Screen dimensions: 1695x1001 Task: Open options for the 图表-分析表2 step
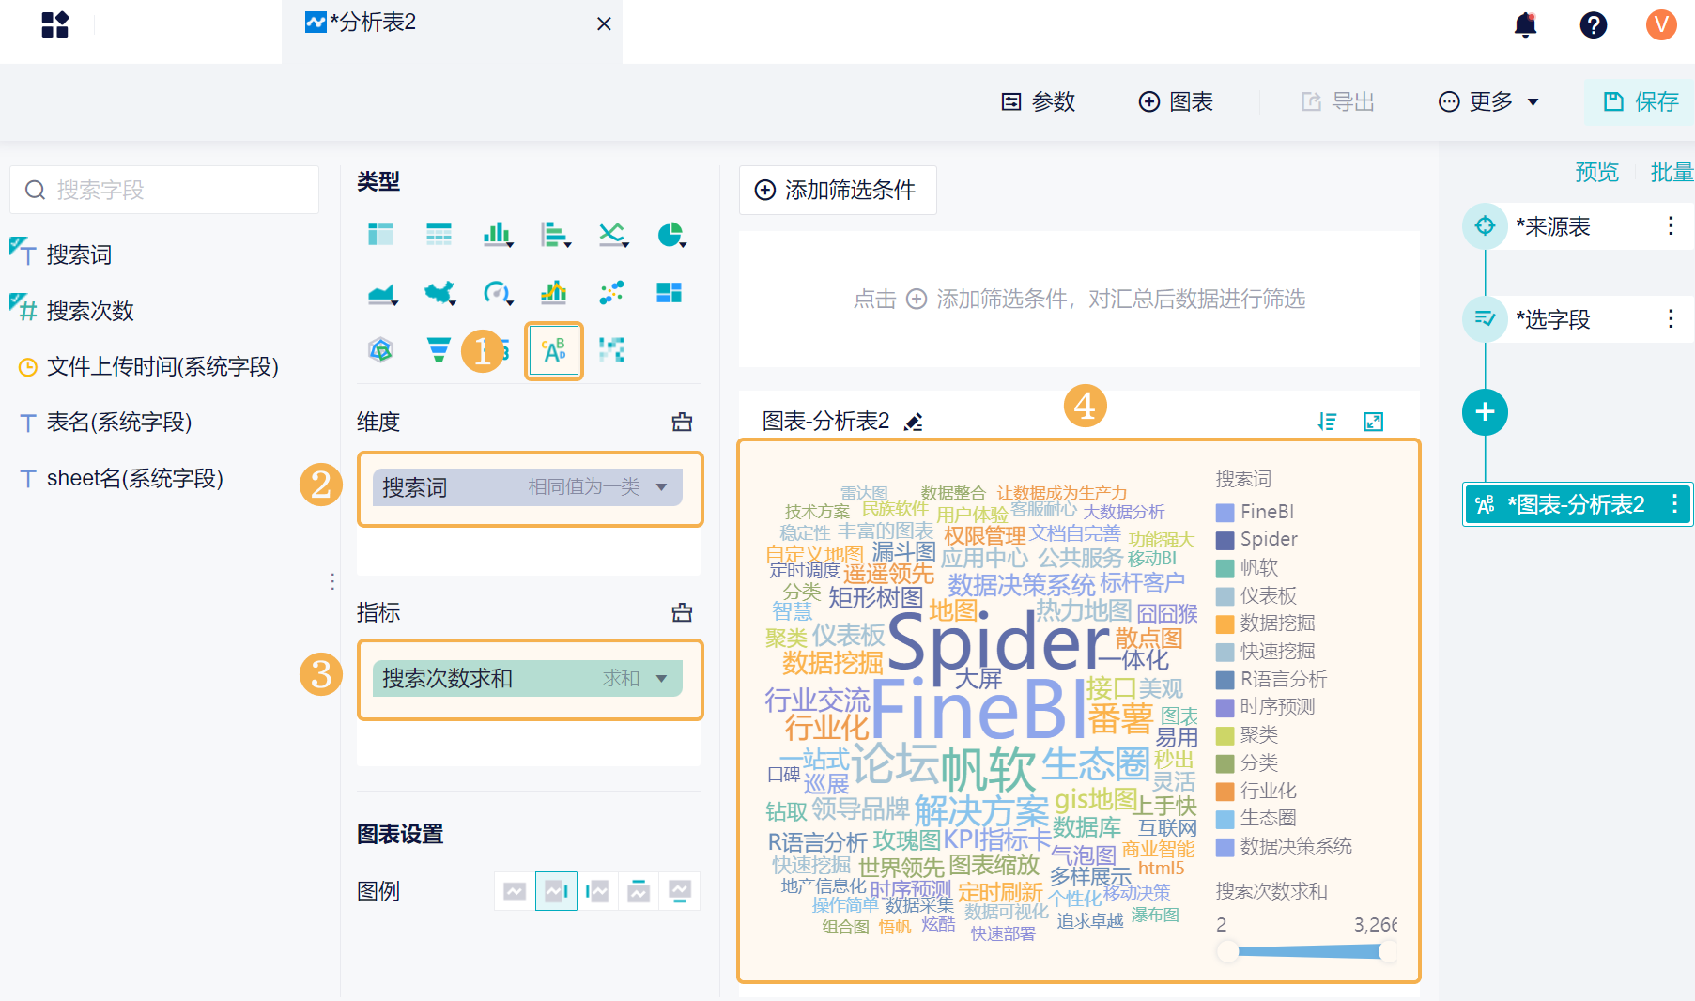[1674, 505]
